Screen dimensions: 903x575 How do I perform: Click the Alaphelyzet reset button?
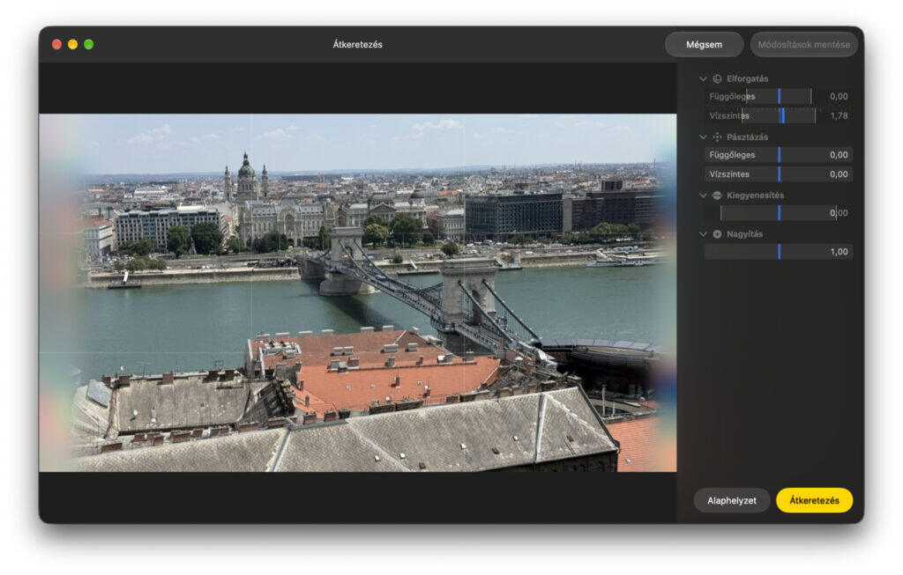731,500
